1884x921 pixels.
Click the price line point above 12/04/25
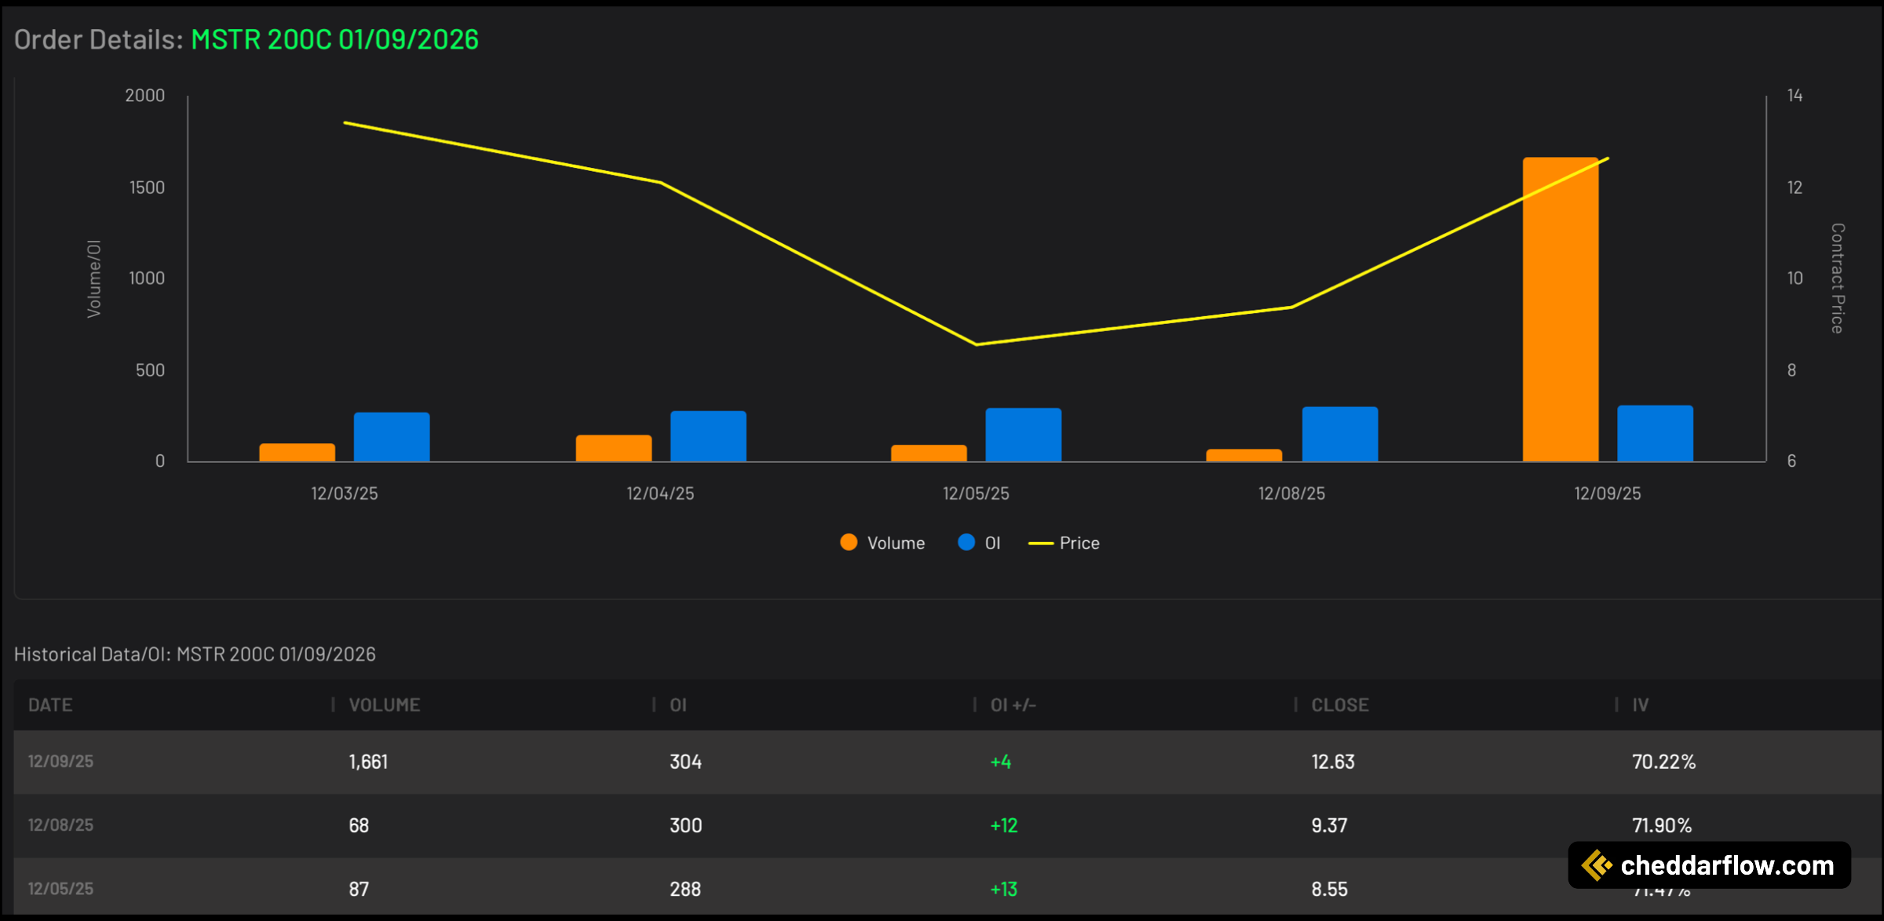coord(661,183)
